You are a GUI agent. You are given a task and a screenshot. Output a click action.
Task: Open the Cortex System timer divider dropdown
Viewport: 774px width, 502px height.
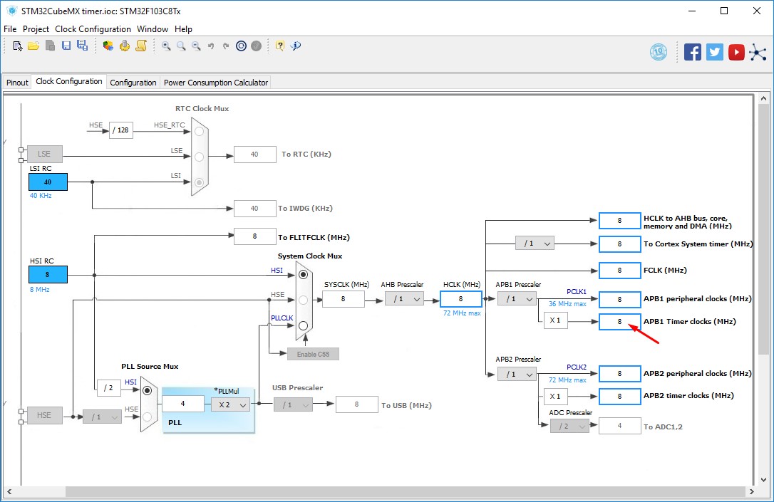coord(535,243)
